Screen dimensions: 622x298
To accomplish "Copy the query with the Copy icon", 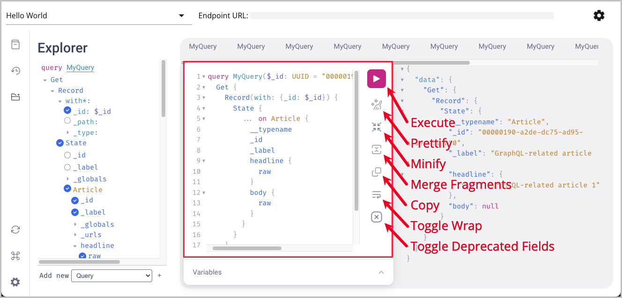I will pyautogui.click(x=377, y=172).
